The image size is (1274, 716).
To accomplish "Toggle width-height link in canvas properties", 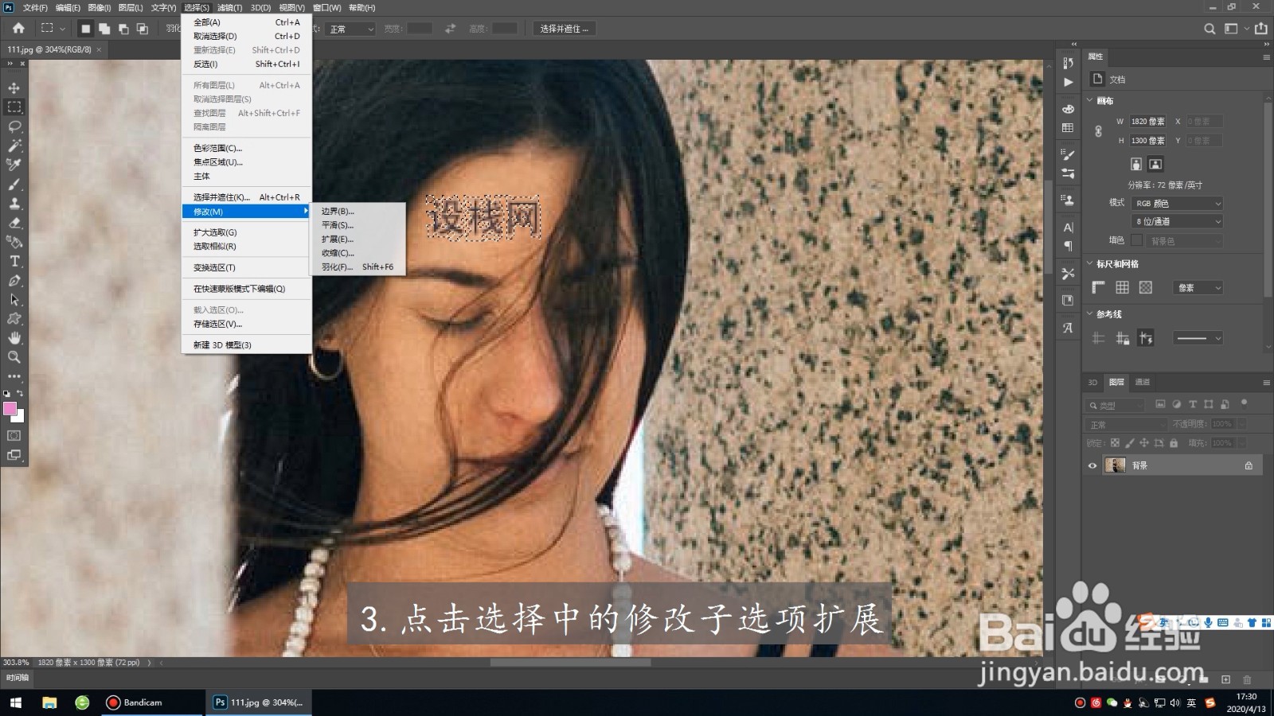I will coord(1098,131).
